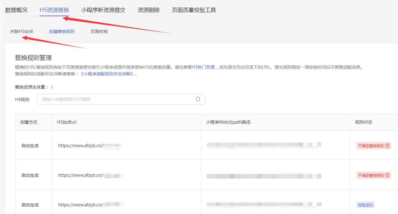Click the magnifier icon in the H5 rule search box
Screen dimensions: 398x214
point(198,99)
